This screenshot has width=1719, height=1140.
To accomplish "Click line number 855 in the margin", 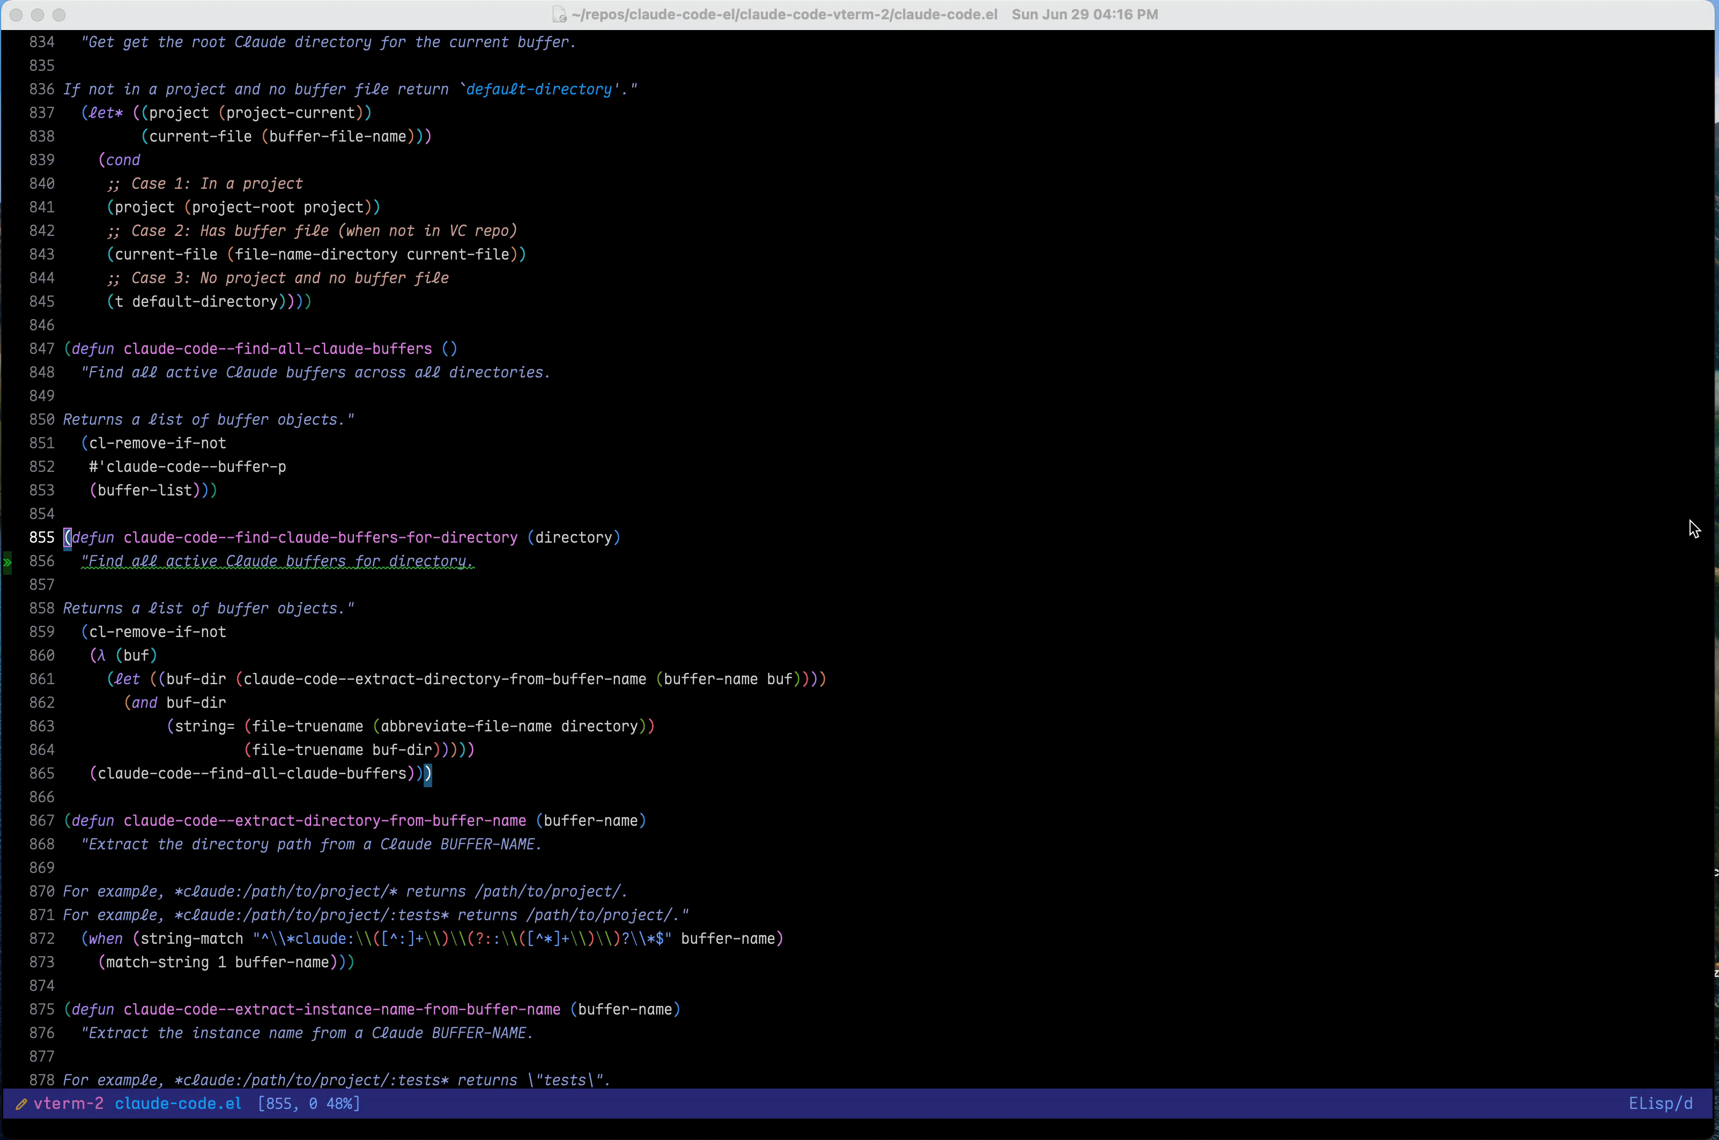I will [x=41, y=537].
